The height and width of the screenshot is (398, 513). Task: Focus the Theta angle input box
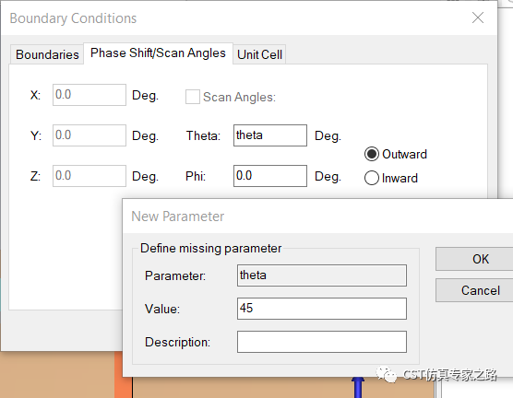(x=270, y=135)
